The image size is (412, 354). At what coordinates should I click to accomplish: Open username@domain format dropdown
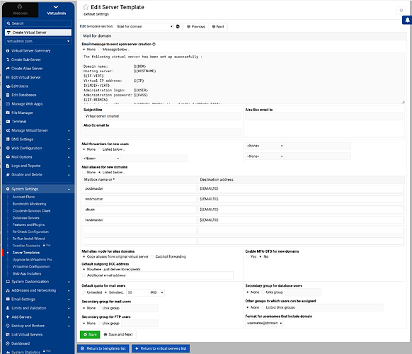pyautogui.click(x=264, y=324)
